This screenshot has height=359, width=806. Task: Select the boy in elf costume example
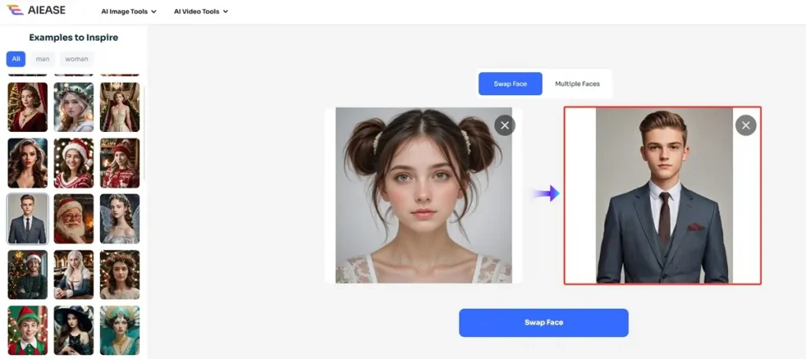(28, 330)
